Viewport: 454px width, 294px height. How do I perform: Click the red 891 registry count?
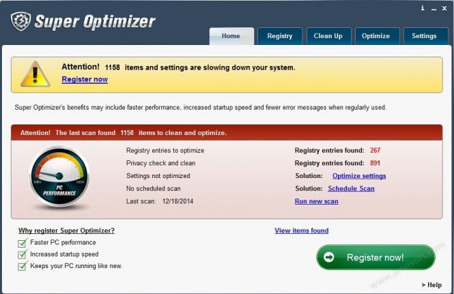(x=375, y=163)
